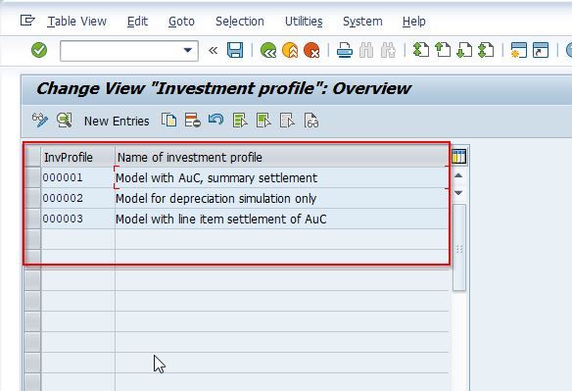Select row marker for profile 000003
572x391 pixels.
click(x=32, y=219)
